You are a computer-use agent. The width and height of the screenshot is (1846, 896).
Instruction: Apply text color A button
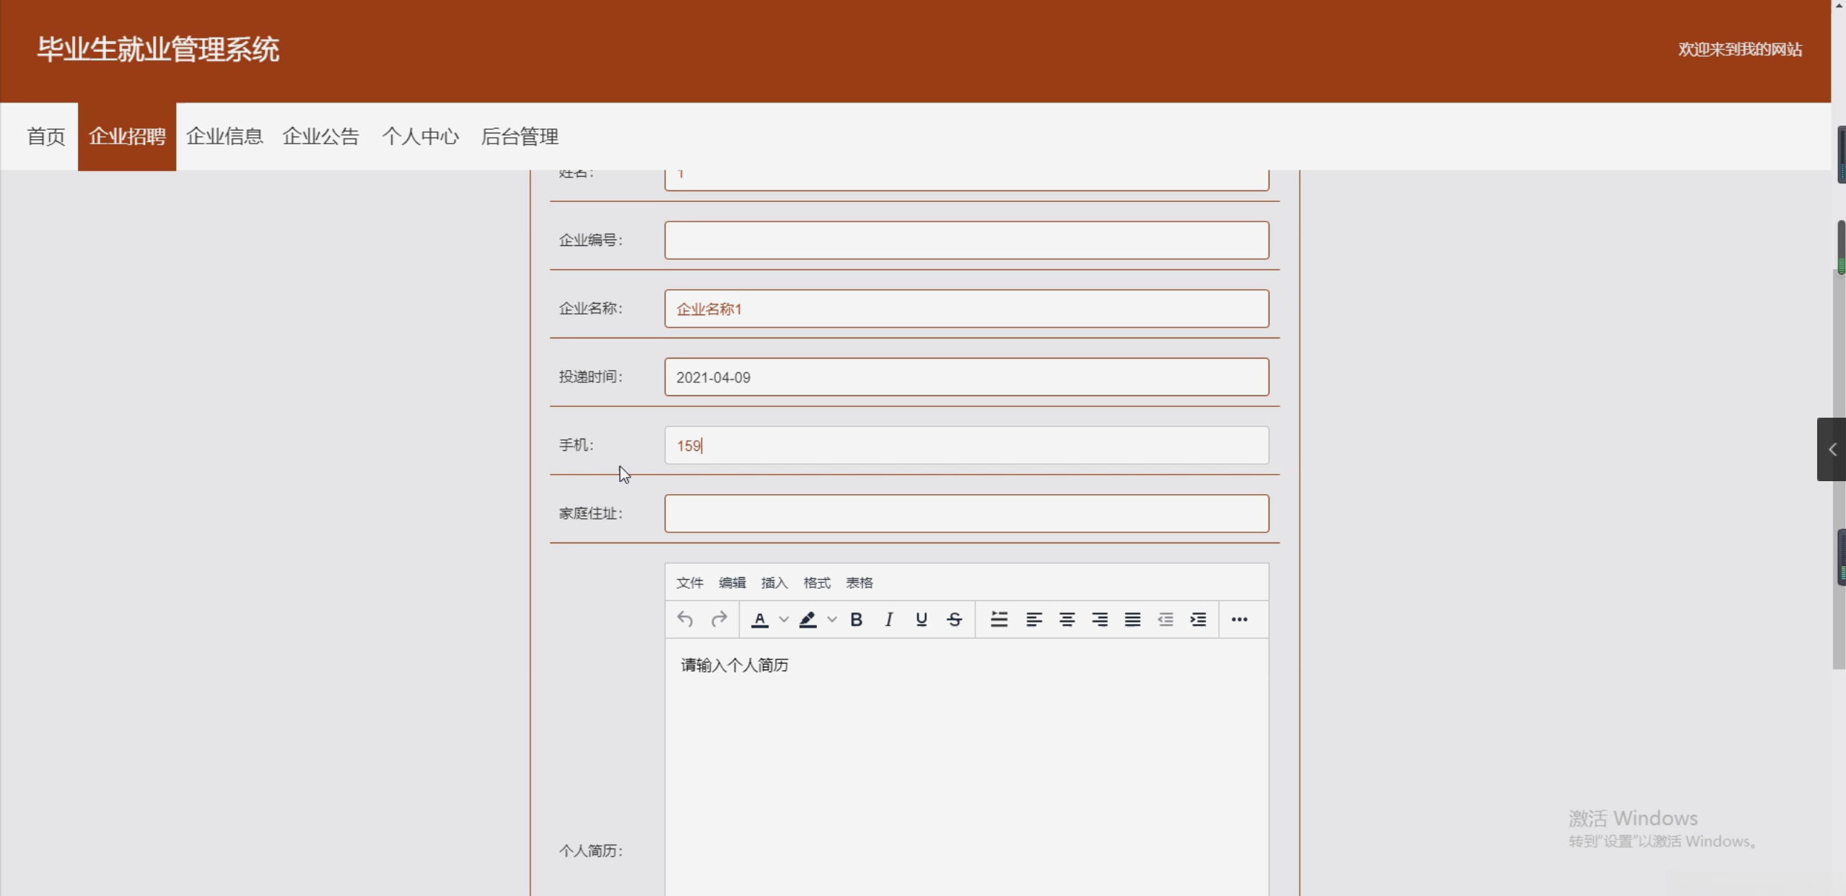(759, 619)
